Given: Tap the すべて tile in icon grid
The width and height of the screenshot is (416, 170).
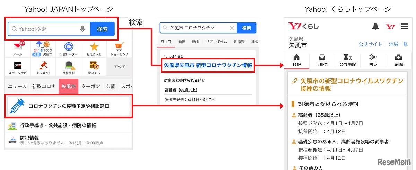Looking at the screenshot, I should click(x=120, y=67).
